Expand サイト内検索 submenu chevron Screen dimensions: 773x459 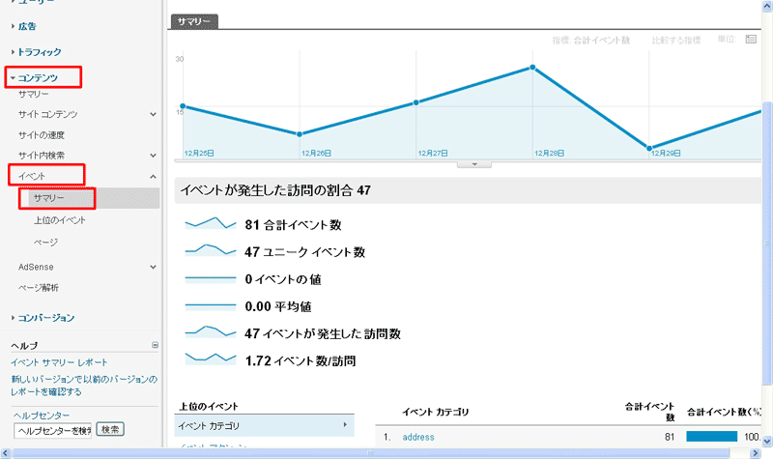[154, 156]
